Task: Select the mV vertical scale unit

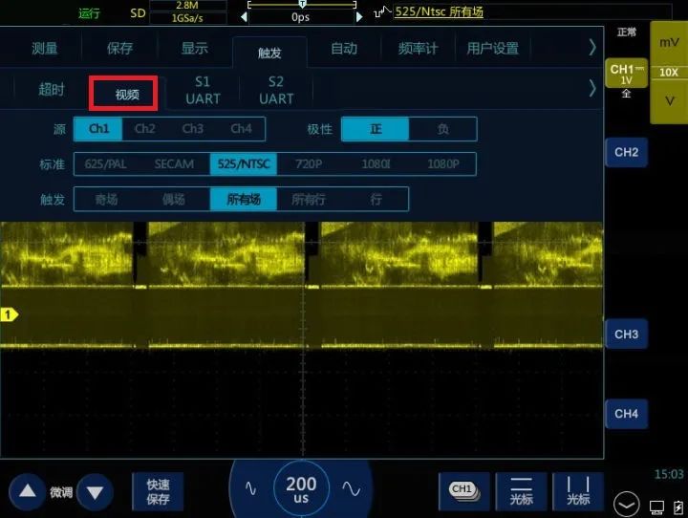Action: (x=669, y=43)
